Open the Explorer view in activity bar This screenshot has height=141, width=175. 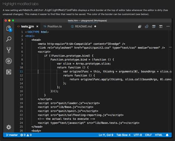(x=9, y=28)
